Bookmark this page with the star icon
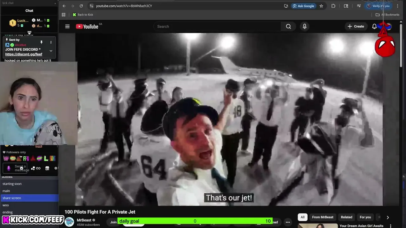 321,6
